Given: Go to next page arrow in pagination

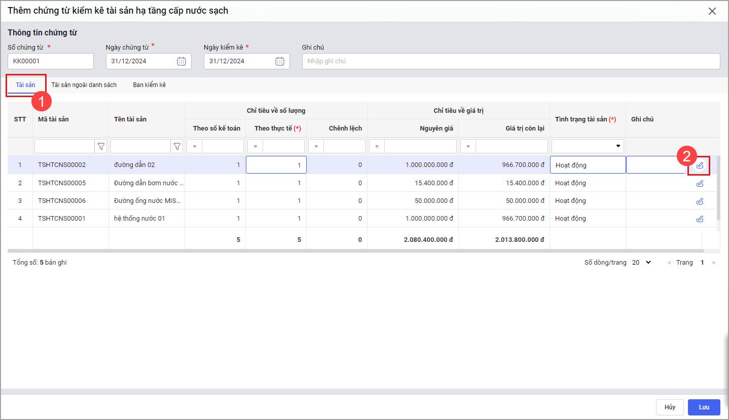Looking at the screenshot, I should coord(714,263).
